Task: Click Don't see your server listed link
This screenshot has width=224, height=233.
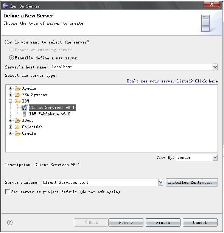Action: pos(173,81)
